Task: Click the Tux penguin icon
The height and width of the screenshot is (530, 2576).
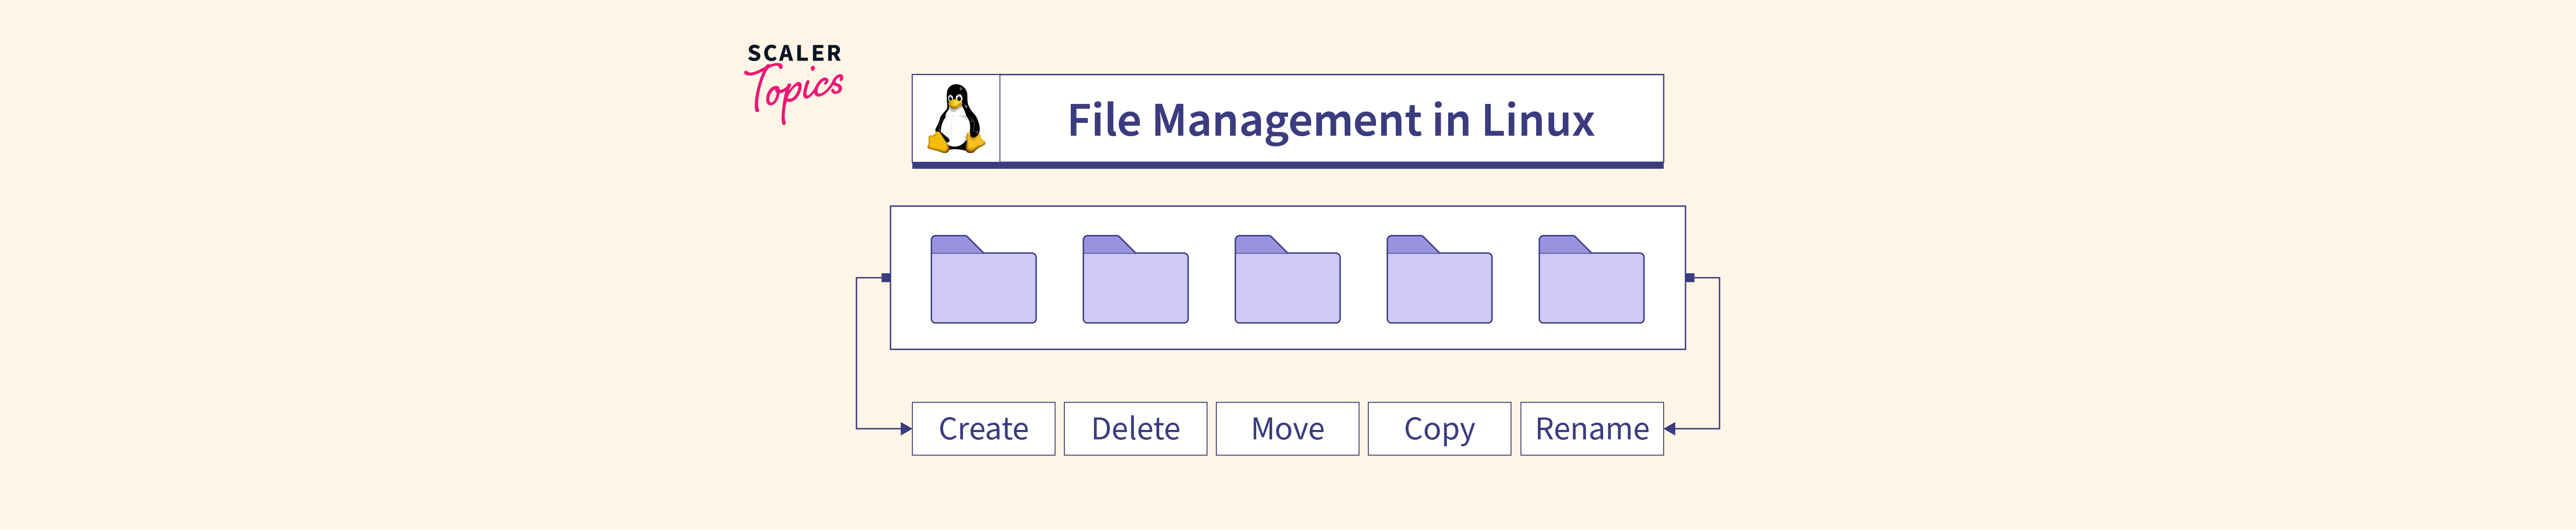Action: 956,119
